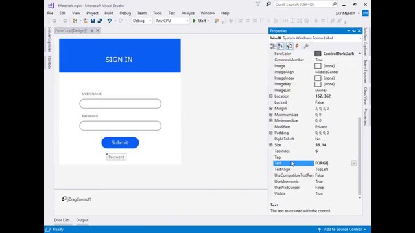
Task: Close the Properties panel
Action: click(x=359, y=31)
